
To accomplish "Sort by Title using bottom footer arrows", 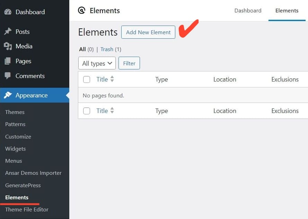I will point(112,111).
